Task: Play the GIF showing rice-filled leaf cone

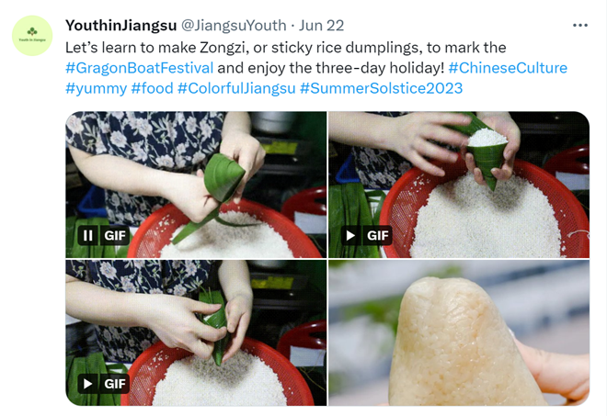Action: 350,235
